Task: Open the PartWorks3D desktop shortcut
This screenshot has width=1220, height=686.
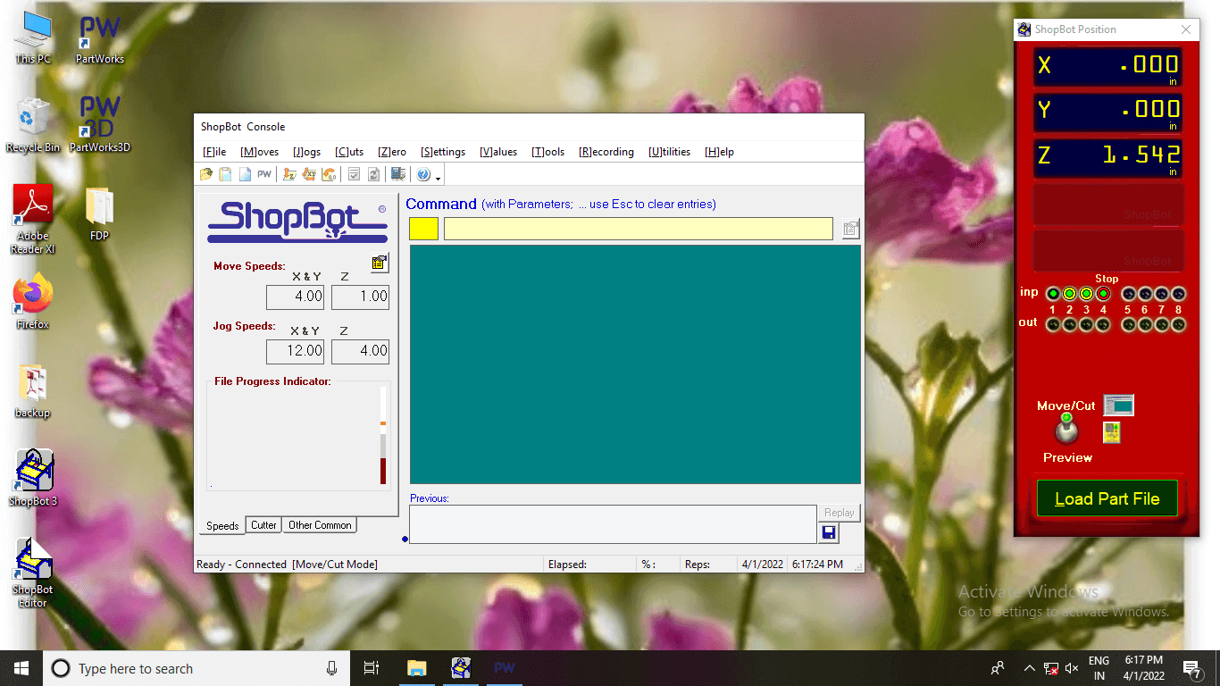Action: (99, 123)
